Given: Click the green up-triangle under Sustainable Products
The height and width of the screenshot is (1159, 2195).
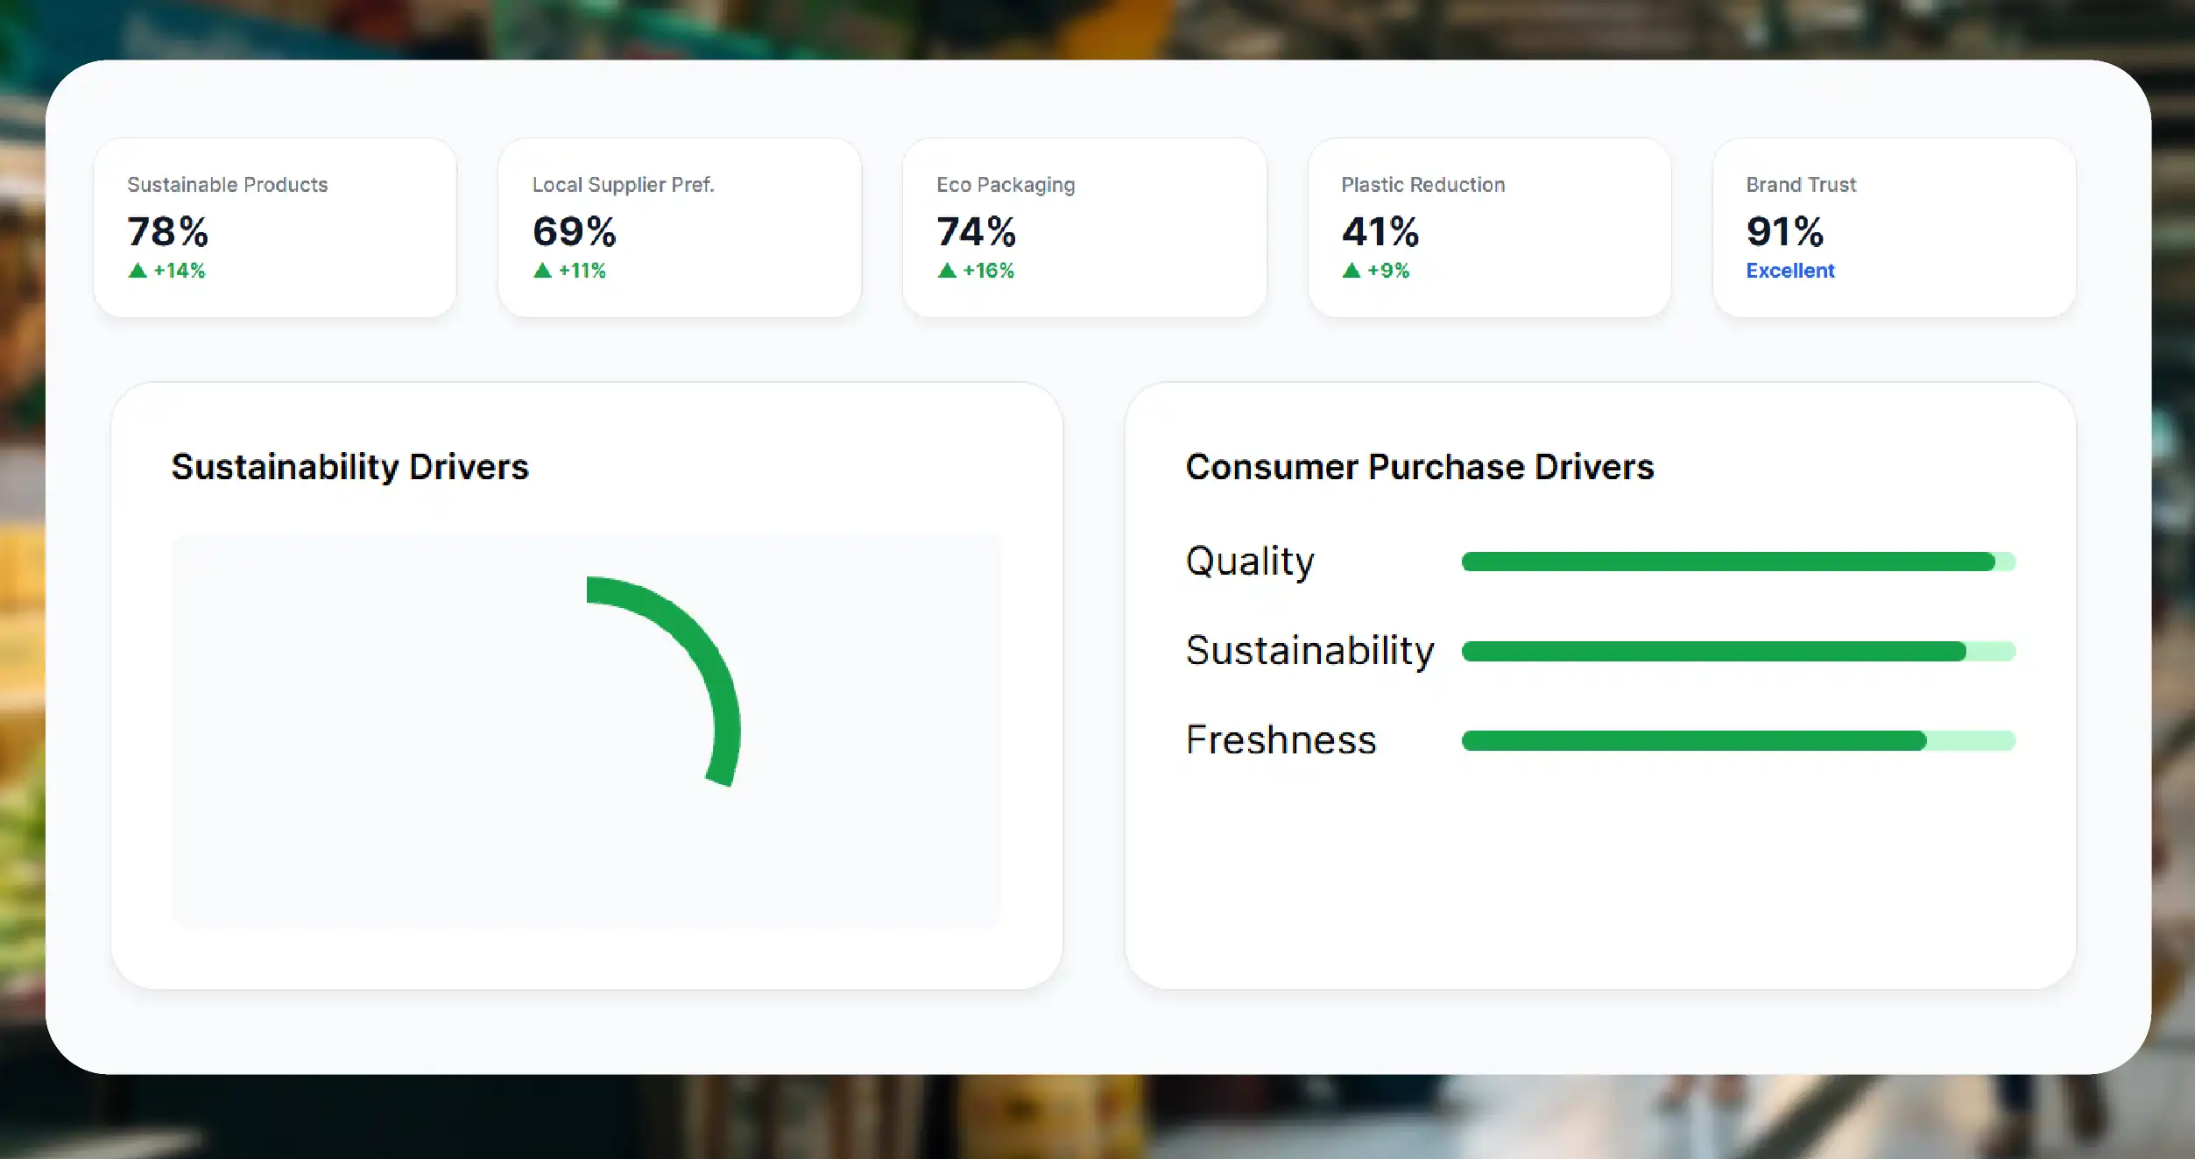Looking at the screenshot, I should point(138,271).
